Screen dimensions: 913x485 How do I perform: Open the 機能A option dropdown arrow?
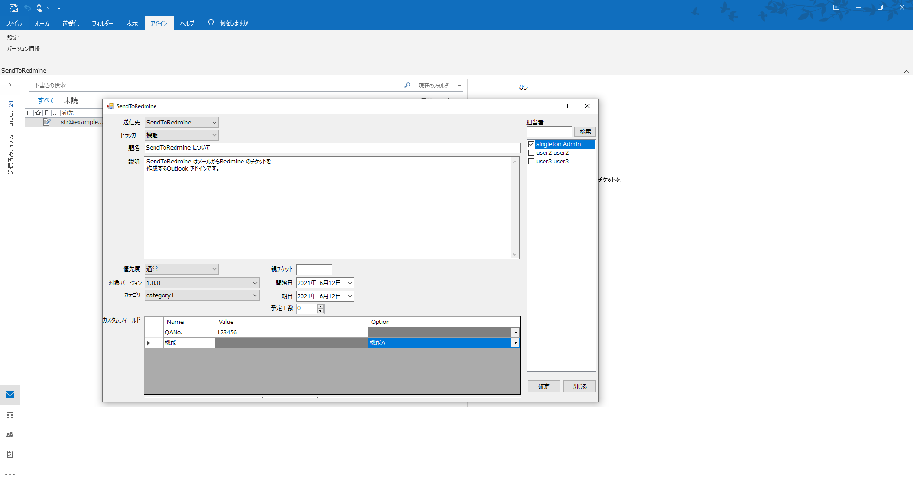tap(515, 343)
